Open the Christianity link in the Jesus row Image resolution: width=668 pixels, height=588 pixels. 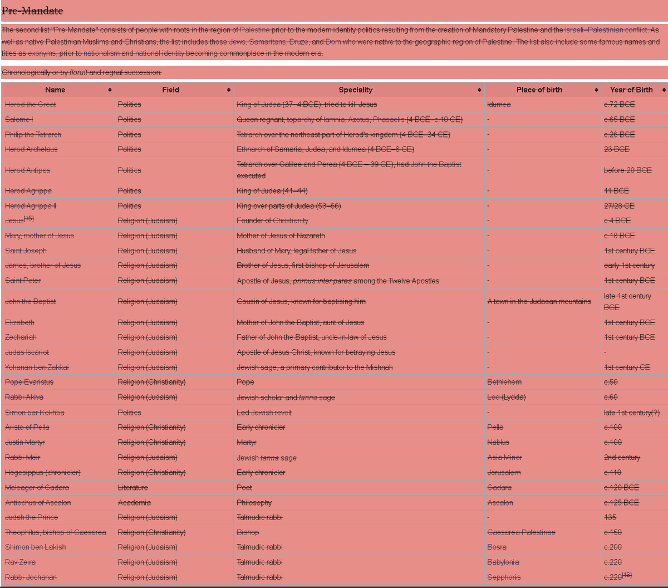pyautogui.click(x=291, y=221)
